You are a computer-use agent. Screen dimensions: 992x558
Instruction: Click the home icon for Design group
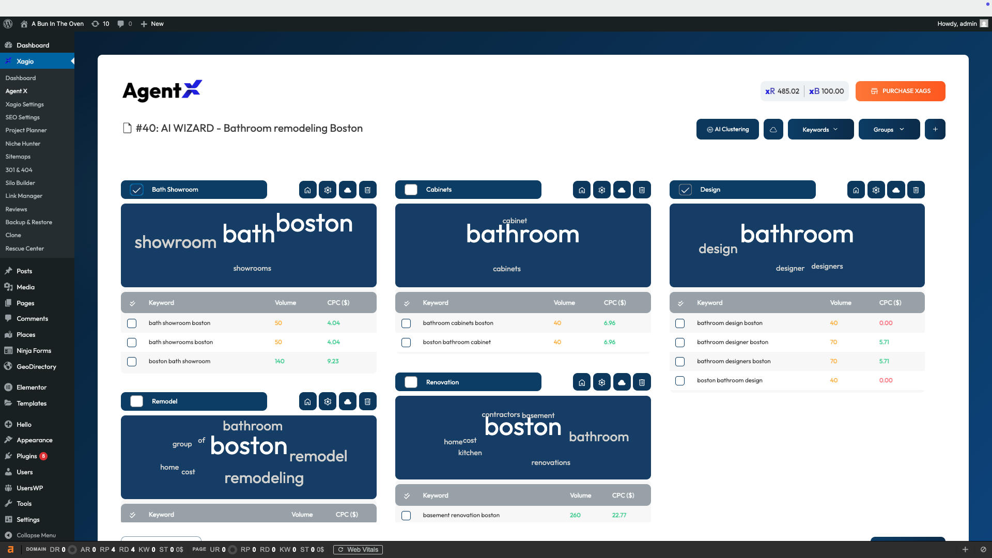(856, 190)
